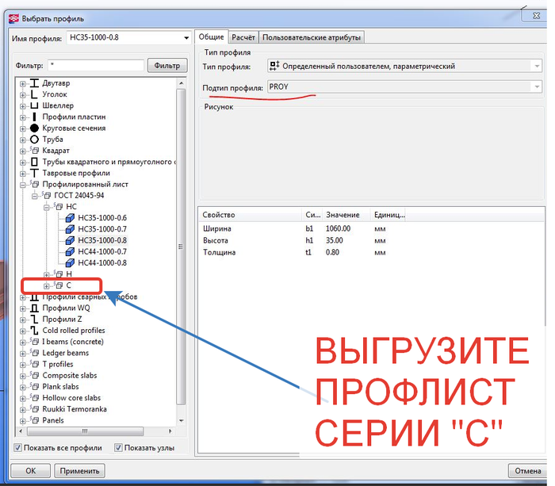Click the Фильтр button
This screenshot has height=486, width=555.
166,66
